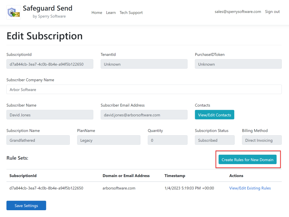The width and height of the screenshot is (289, 217).
Task: Click the Subscription Name field showing Grandfathered
Action: [x=38, y=140]
